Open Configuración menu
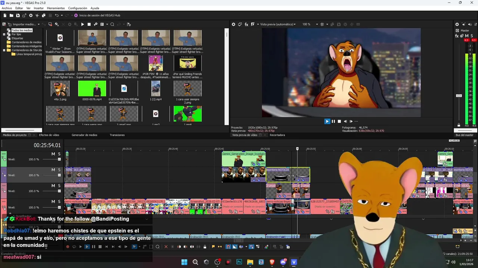The height and width of the screenshot is (268, 478). [x=78, y=8]
